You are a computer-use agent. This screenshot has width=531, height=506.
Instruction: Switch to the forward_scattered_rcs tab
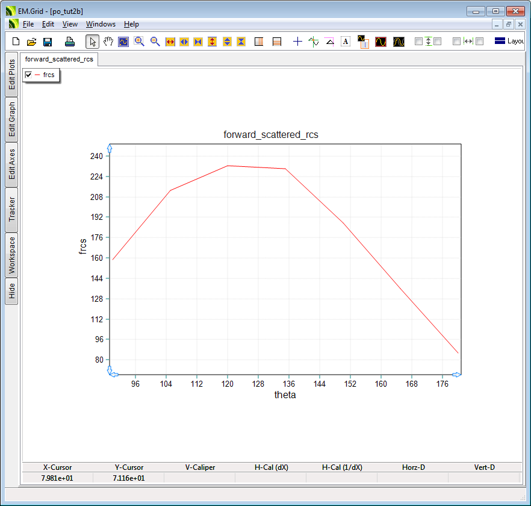pyautogui.click(x=58, y=60)
